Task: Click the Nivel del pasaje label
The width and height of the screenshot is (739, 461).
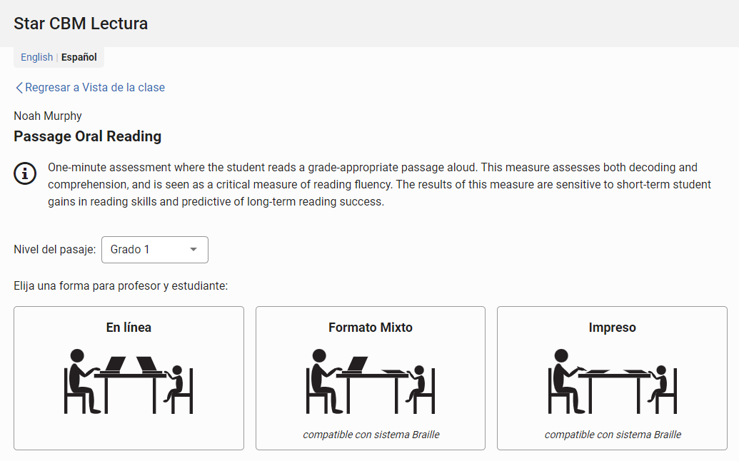Action: pos(55,250)
